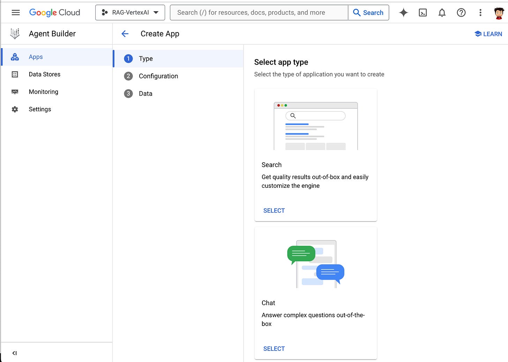Click the Agent Builder title text

pos(52,34)
